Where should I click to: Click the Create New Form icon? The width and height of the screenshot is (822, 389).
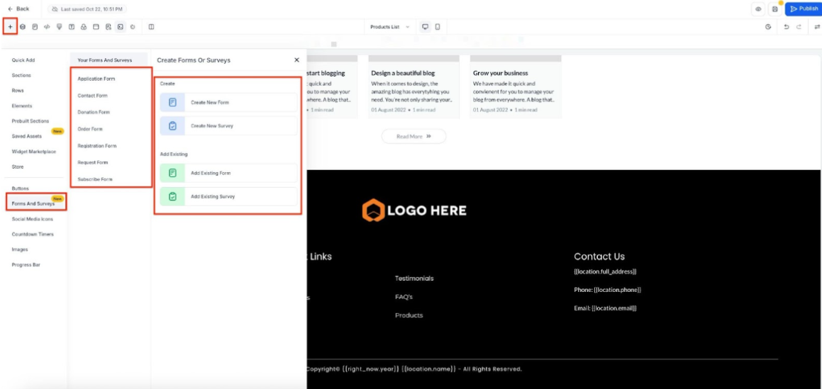click(172, 103)
